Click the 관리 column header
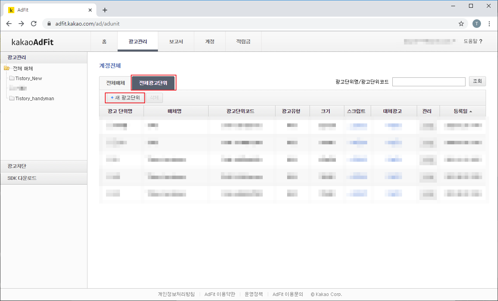Viewport: 498px width, 301px height. pos(428,111)
